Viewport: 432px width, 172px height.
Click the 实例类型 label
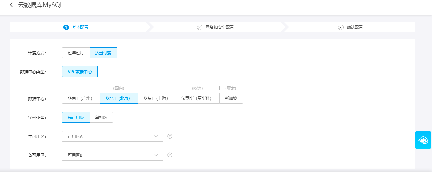(37, 118)
